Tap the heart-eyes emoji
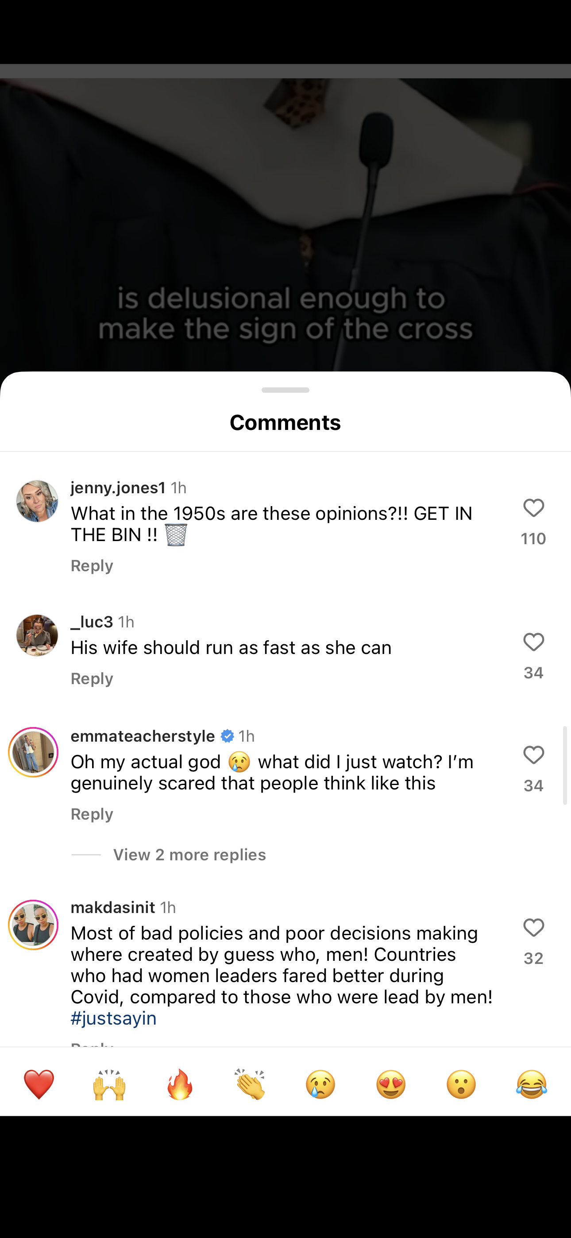Viewport: 571px width, 1238px height. tap(391, 1084)
